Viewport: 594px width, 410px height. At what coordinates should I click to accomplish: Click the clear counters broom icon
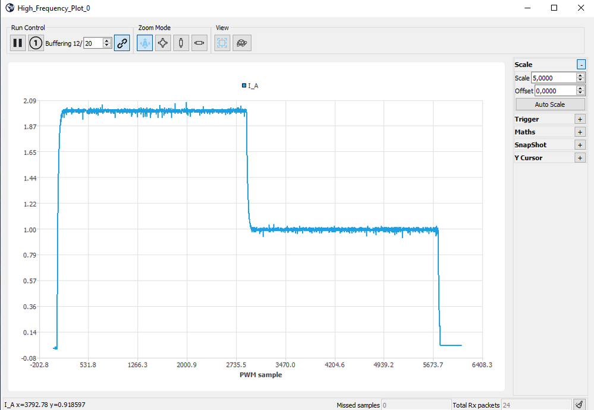pos(579,405)
